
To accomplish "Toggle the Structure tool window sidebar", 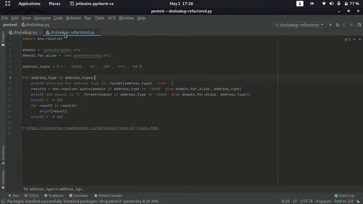I will (x=3, y=155).
